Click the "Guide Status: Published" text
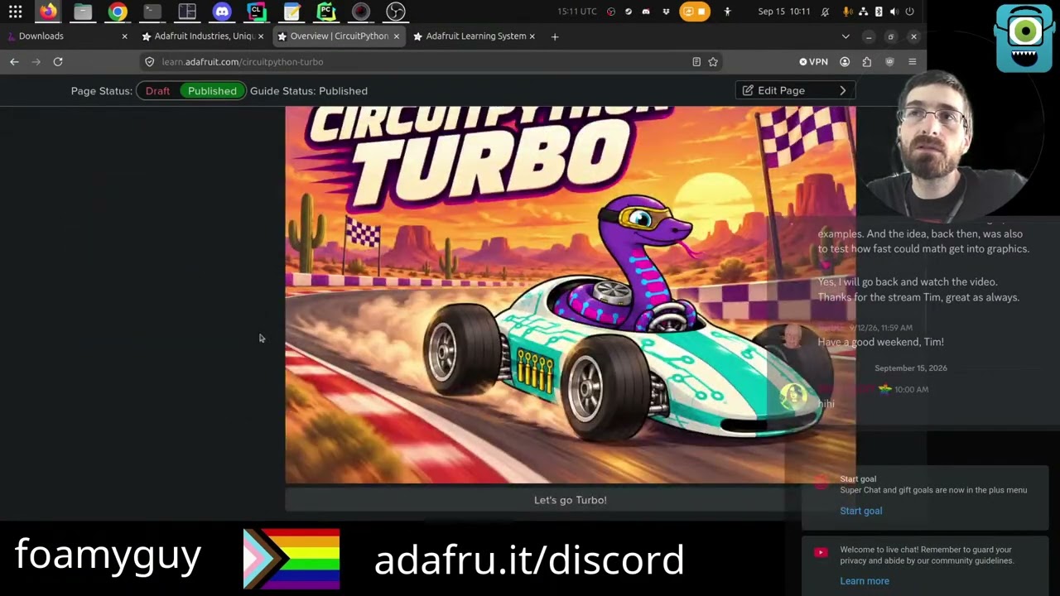The width and height of the screenshot is (1060, 596). point(309,91)
